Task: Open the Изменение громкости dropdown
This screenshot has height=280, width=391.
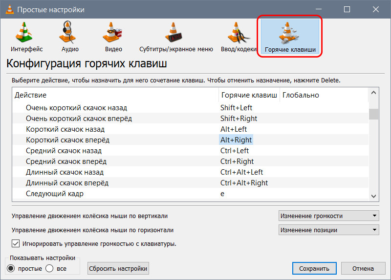Action: (328, 216)
